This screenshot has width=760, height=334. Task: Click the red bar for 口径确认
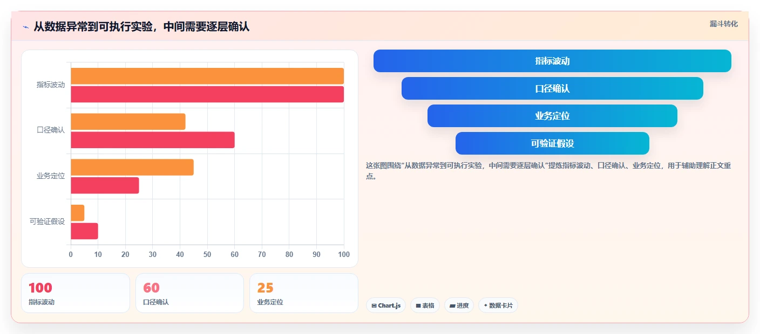153,140
